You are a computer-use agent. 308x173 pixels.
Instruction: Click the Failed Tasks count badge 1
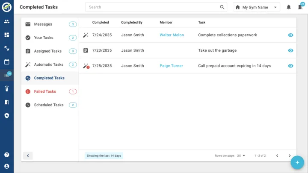pyautogui.click(x=73, y=91)
